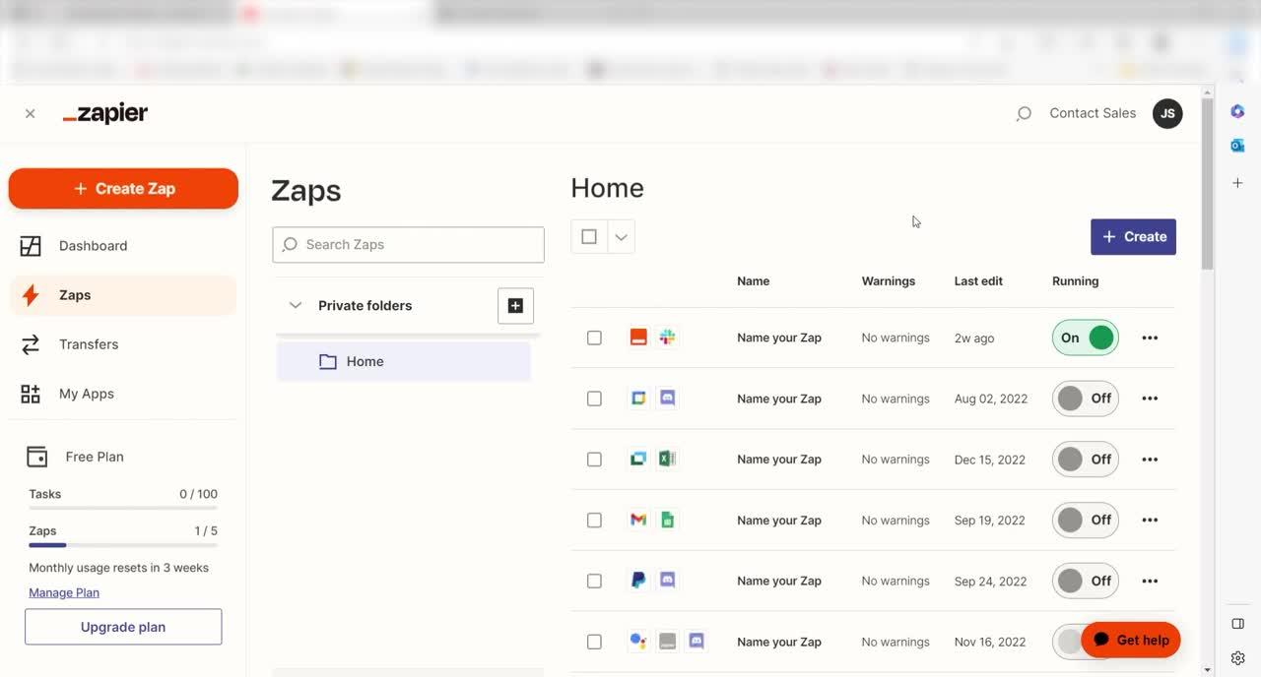Turn on the Zap dated Dec 15, 2022

click(1084, 459)
